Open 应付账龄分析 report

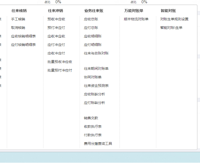tap(94, 103)
